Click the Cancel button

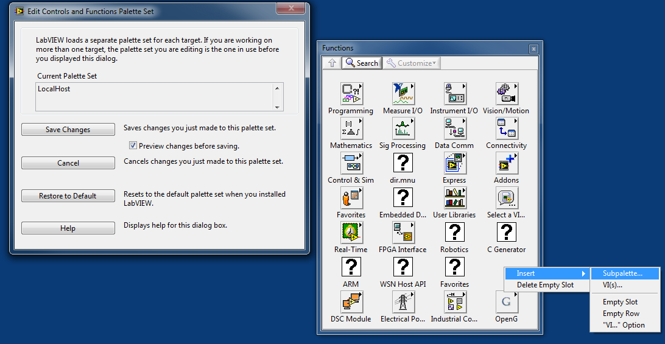tap(68, 163)
